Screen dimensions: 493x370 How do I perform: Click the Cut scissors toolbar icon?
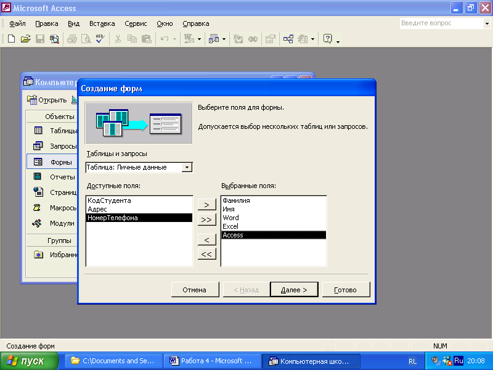pyautogui.click(x=118, y=39)
